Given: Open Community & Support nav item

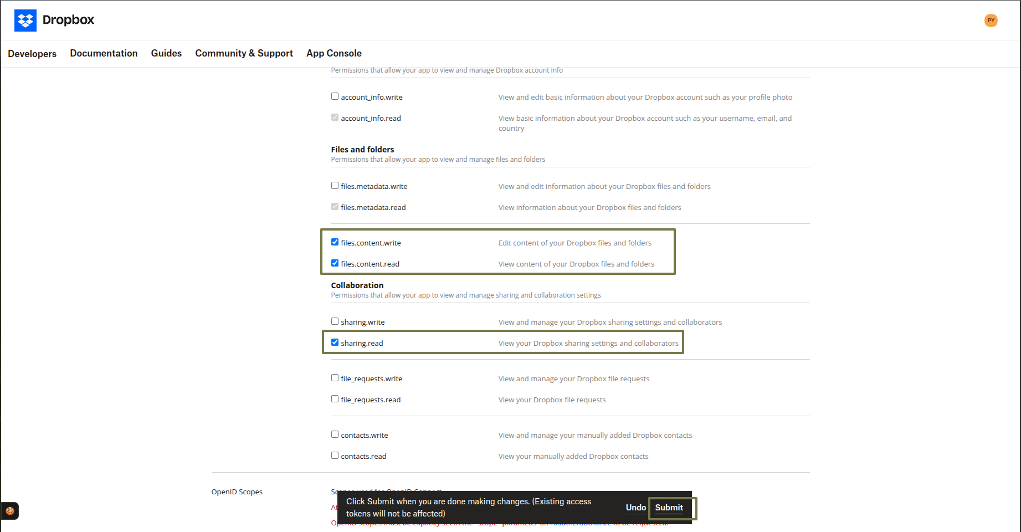Looking at the screenshot, I should click(x=244, y=53).
